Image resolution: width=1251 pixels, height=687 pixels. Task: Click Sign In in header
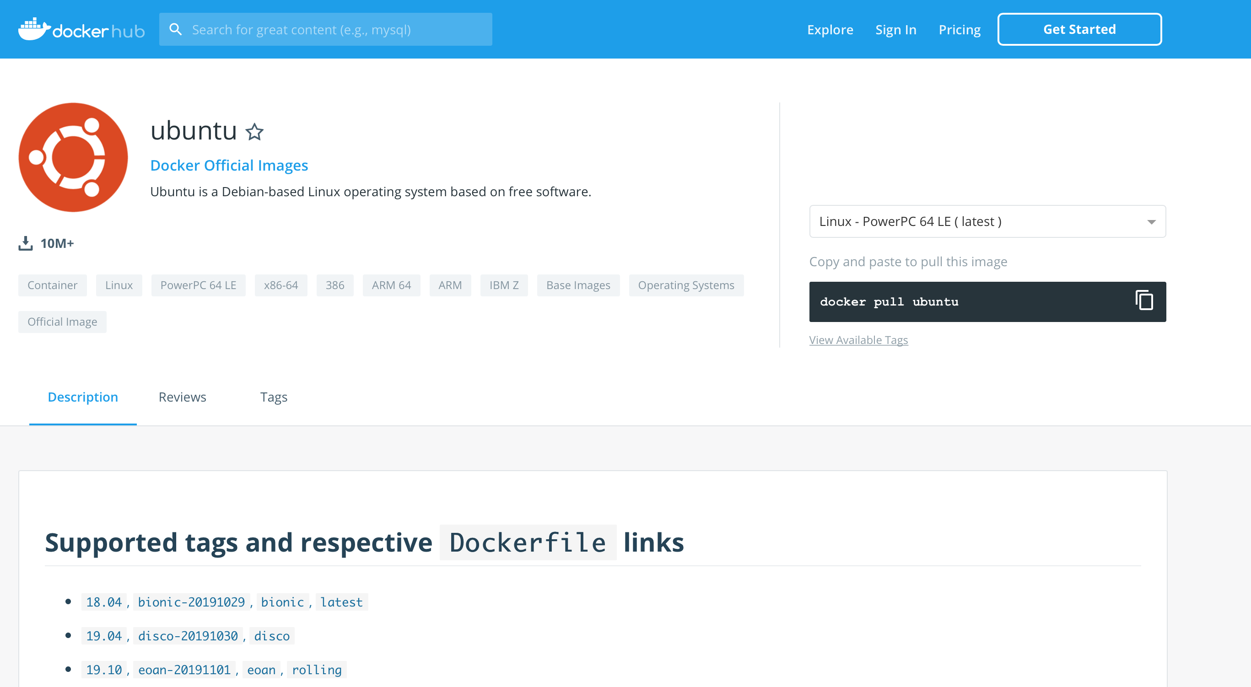pyautogui.click(x=895, y=30)
